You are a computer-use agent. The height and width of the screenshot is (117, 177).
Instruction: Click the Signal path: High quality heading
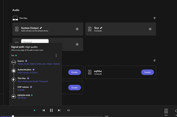[x=24, y=47]
